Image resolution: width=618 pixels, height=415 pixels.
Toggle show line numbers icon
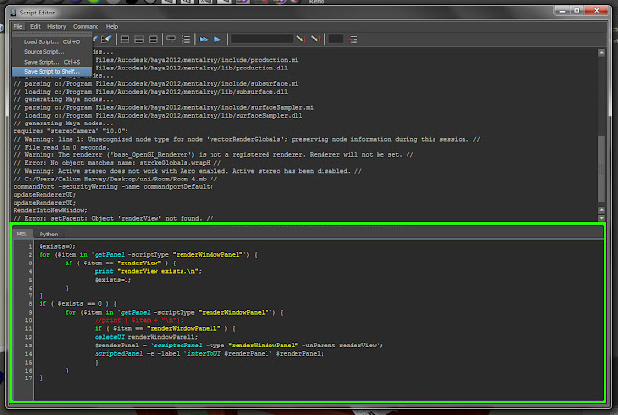185,40
